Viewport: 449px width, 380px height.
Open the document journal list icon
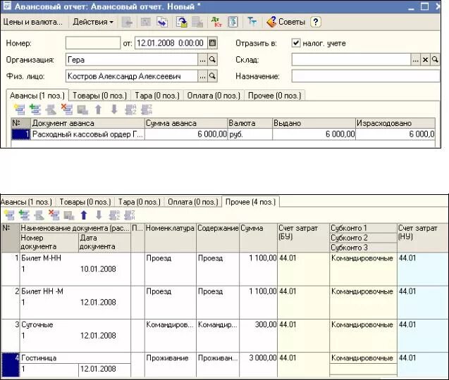pyautogui.click(x=233, y=22)
